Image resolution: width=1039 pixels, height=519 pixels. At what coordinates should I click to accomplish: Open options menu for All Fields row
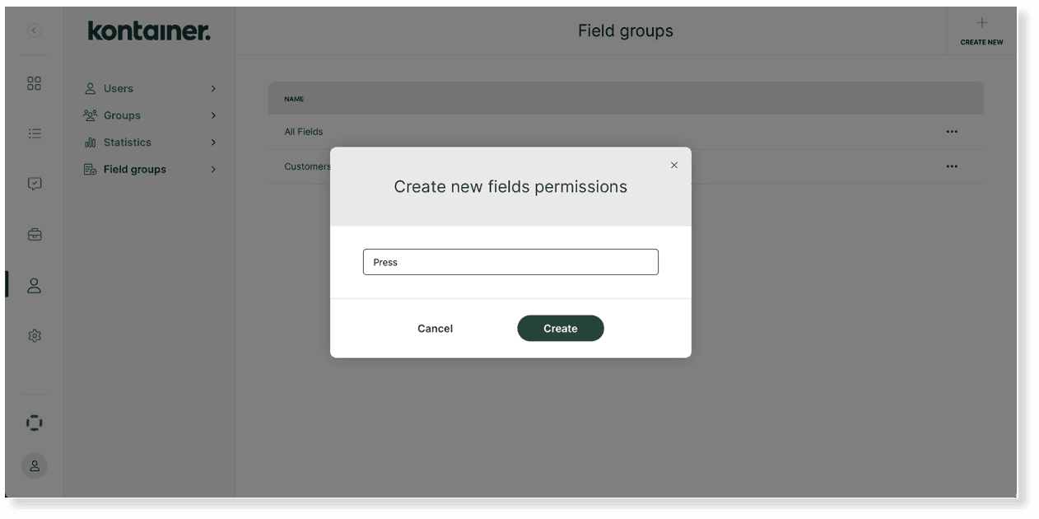952,131
